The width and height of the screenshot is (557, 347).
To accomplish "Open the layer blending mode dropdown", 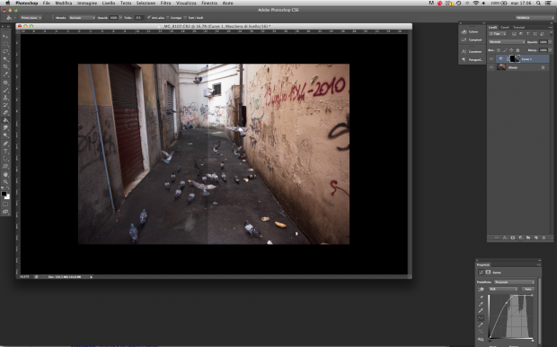I will pyautogui.click(x=507, y=42).
